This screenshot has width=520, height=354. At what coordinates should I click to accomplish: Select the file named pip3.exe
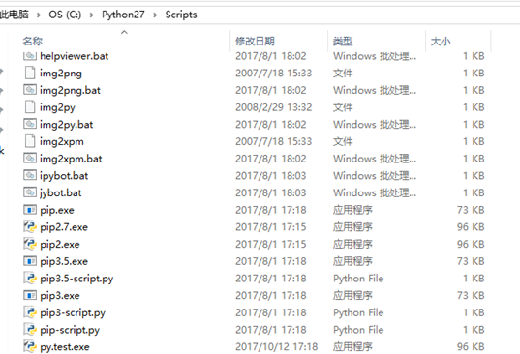[x=60, y=296]
